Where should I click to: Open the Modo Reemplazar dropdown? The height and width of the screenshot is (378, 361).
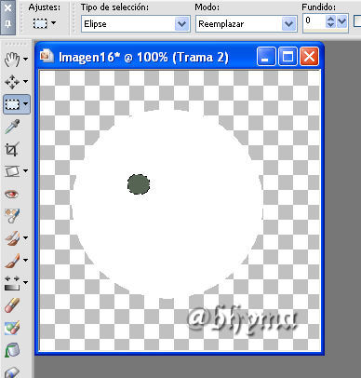288,24
